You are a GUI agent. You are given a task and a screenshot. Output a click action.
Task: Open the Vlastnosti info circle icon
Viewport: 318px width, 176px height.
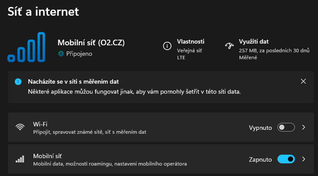[167, 46]
